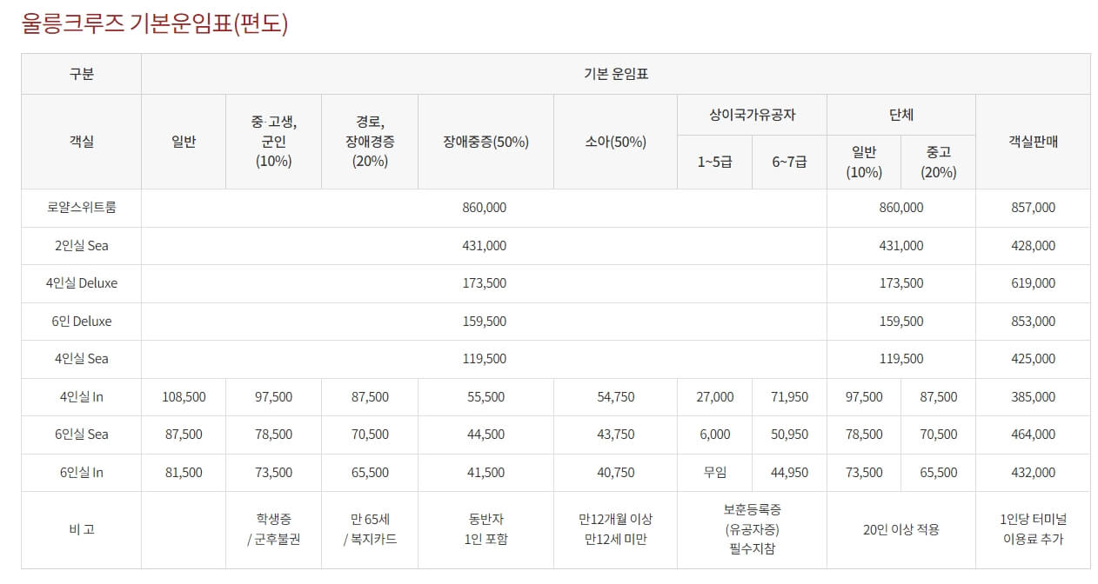Click the '무임' cell in 6인실 In row

click(x=715, y=473)
